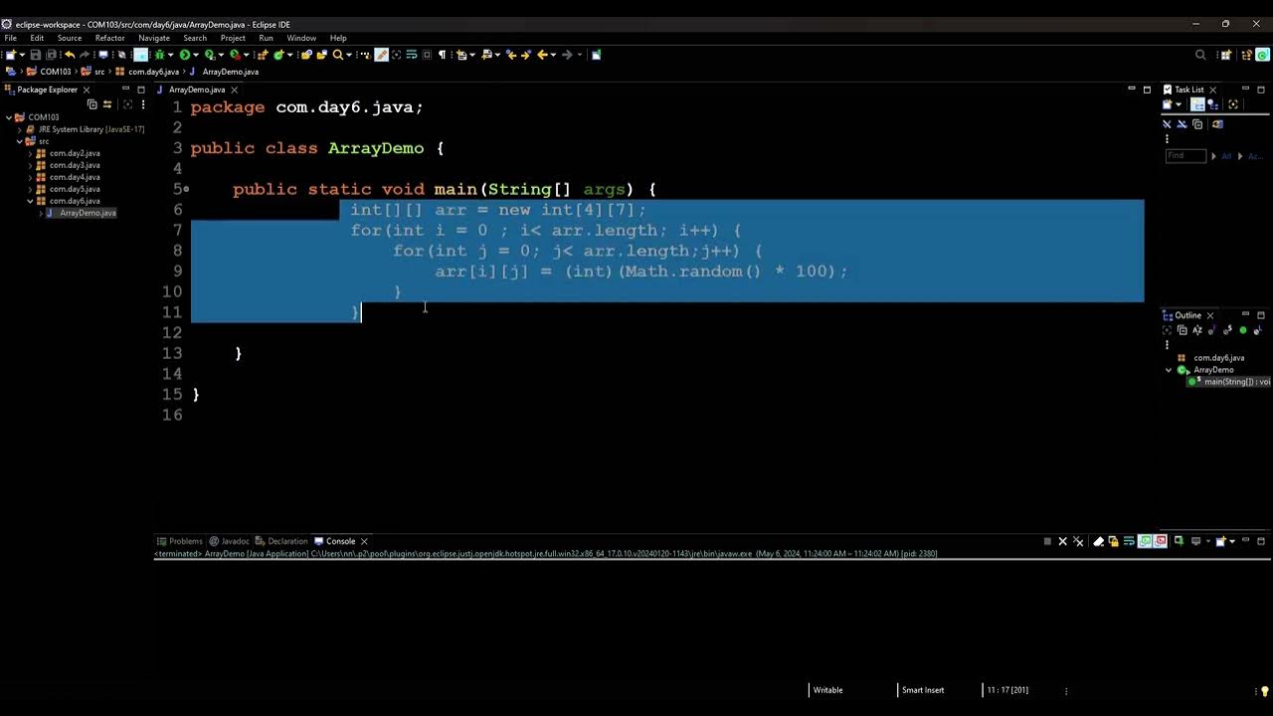The image size is (1273, 716).
Task: Click the toolbar Search magnifier icon
Action: point(338,55)
